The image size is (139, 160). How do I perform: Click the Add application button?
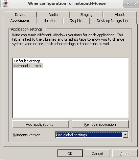(40, 124)
